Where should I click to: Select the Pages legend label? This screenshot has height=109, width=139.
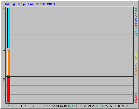click(x=136, y=33)
